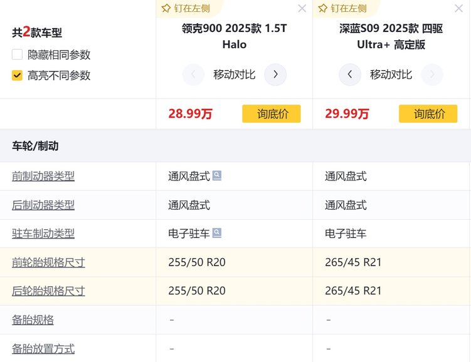The image size is (471, 362).
Task: Open 后轮胎规格尺寸 parameter link
Action: pyautogui.click(x=48, y=291)
